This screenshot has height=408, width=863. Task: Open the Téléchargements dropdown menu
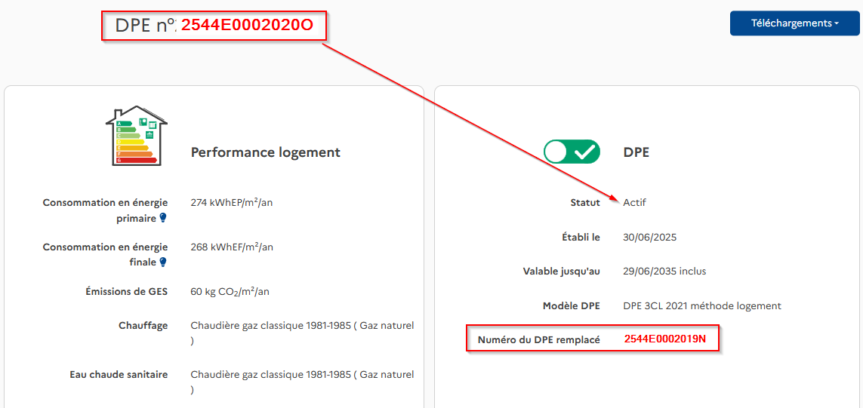(x=795, y=23)
